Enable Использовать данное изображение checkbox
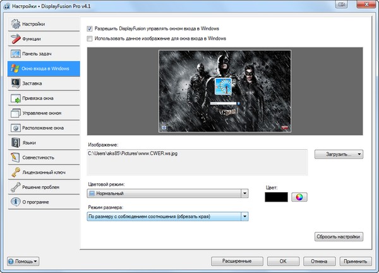Screen dimensions: 379x273 click(90, 39)
